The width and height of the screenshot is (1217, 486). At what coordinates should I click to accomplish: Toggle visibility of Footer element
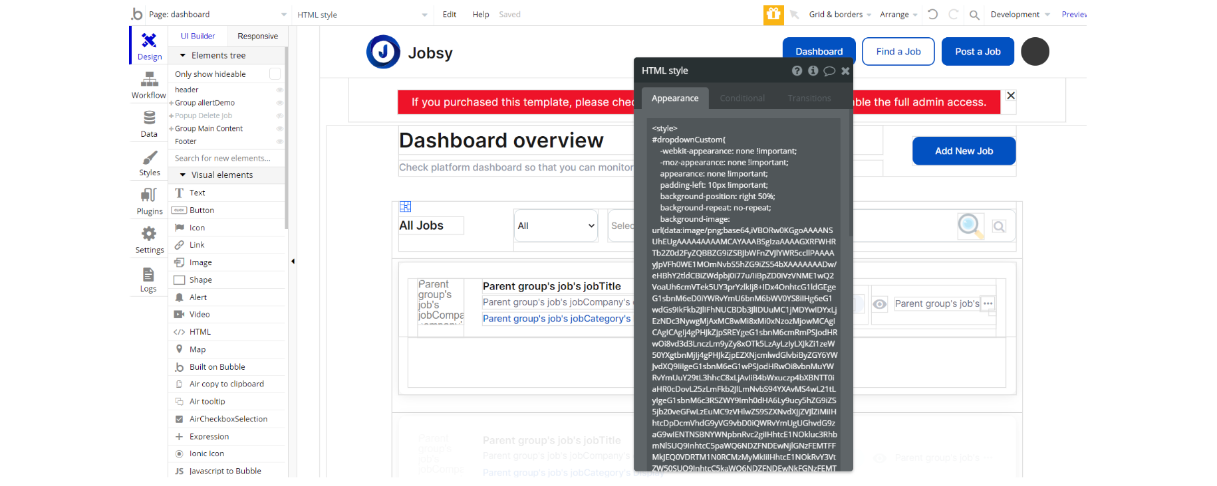click(280, 141)
